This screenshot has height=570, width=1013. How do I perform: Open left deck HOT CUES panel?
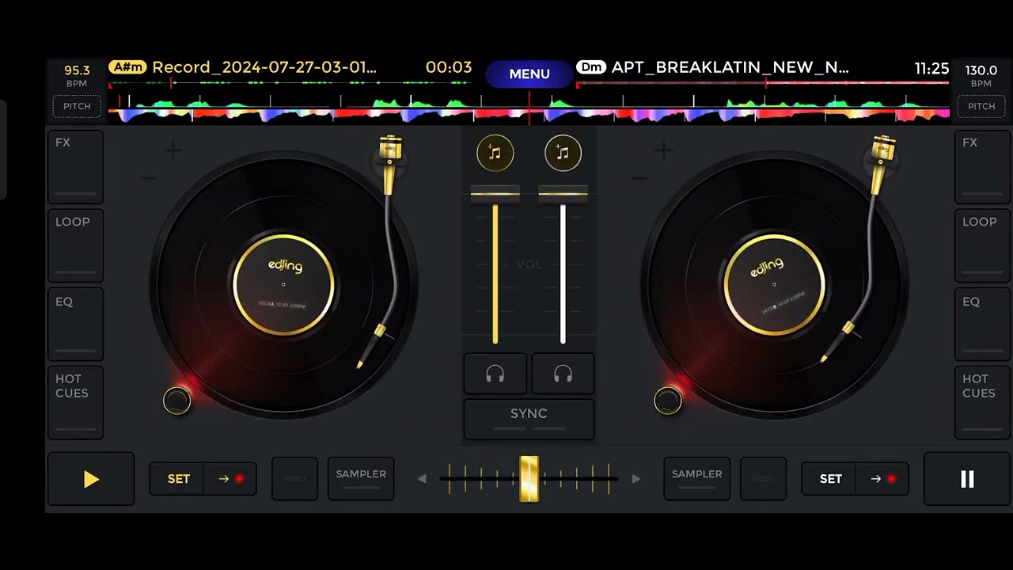click(x=75, y=402)
